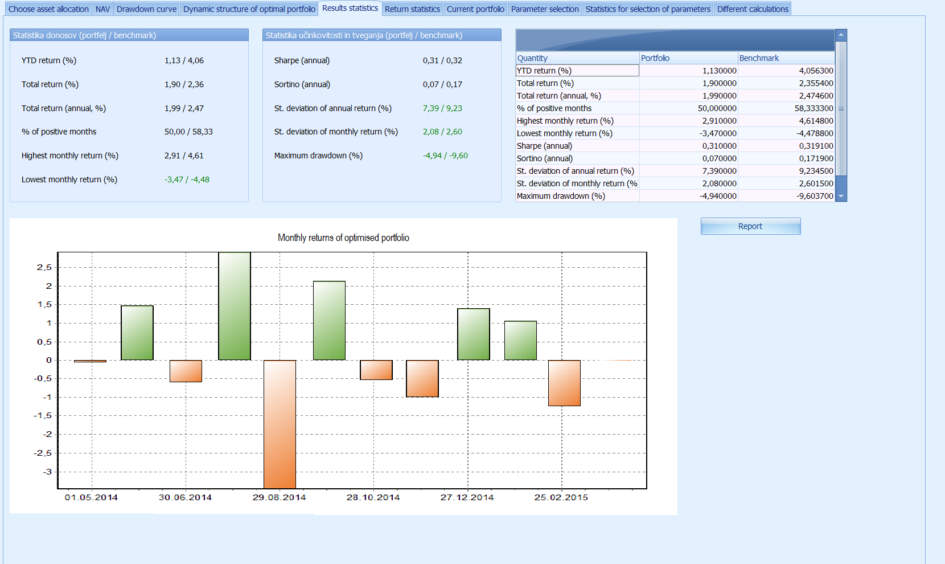Click the tallest green bar in chart
Image resolution: width=945 pixels, height=564 pixels.
[x=235, y=306]
